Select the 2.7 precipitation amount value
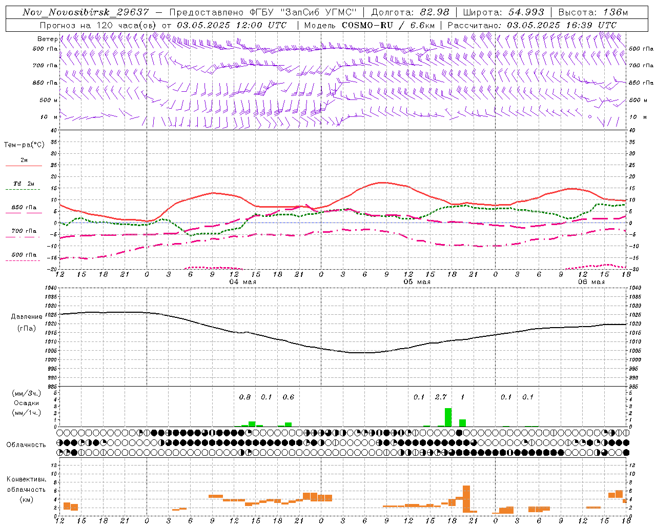656x525 pixels. tap(441, 397)
